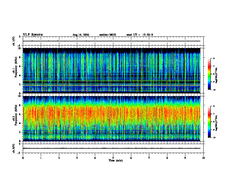Click the 5 minute tick on the Time axis
This screenshot has width=229, height=177.
113,158
